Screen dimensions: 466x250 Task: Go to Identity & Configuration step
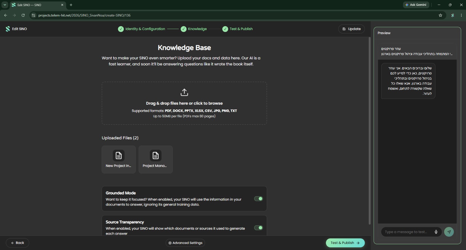click(x=142, y=29)
